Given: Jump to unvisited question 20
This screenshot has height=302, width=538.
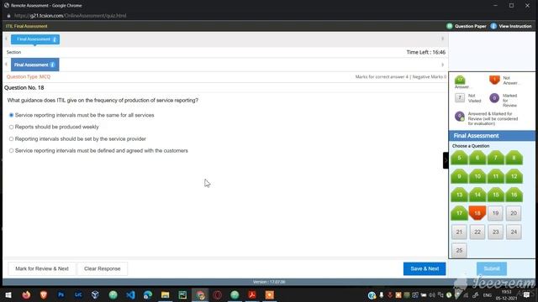Looking at the screenshot, I should pos(514,213).
